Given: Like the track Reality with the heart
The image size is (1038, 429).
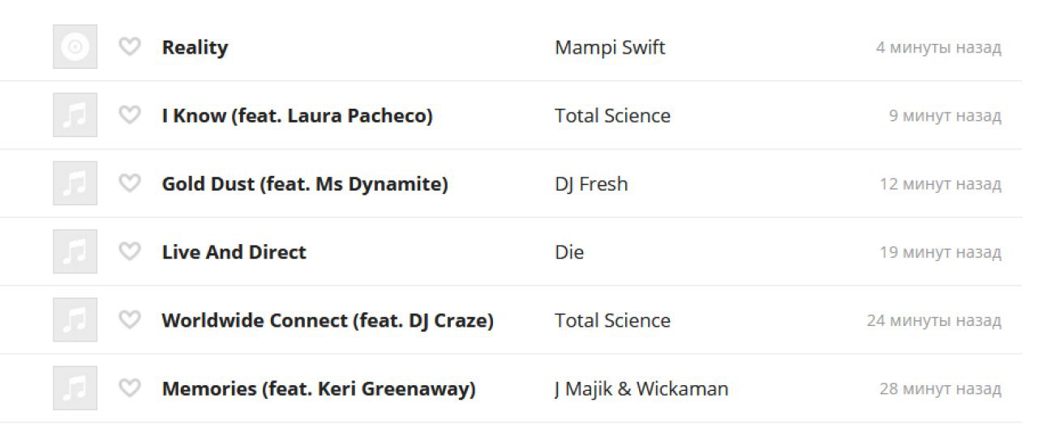Looking at the screenshot, I should [130, 47].
